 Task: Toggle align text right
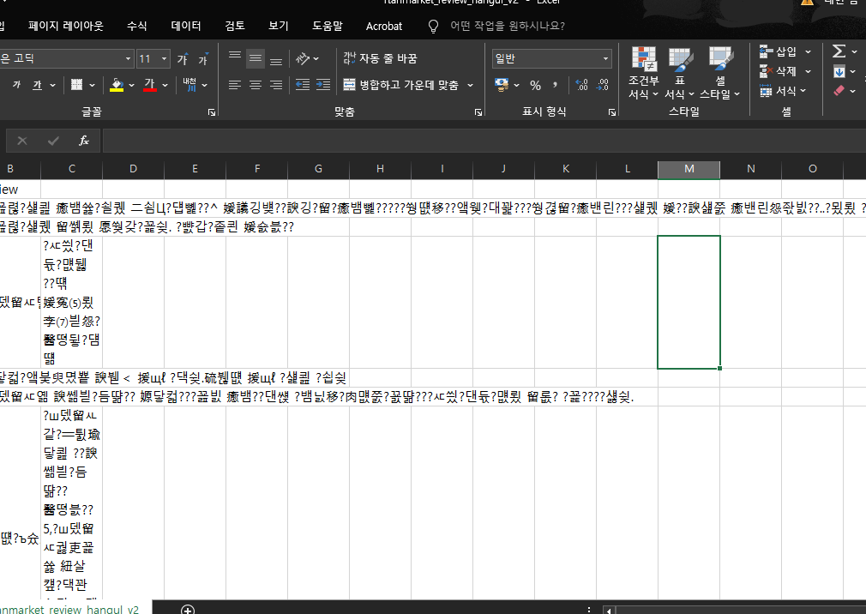point(276,85)
